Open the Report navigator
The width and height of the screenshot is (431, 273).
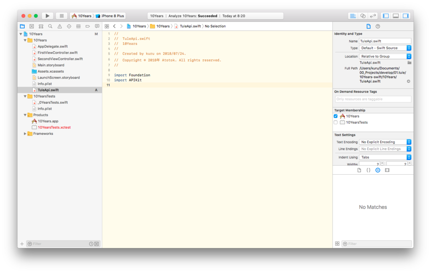click(x=97, y=26)
